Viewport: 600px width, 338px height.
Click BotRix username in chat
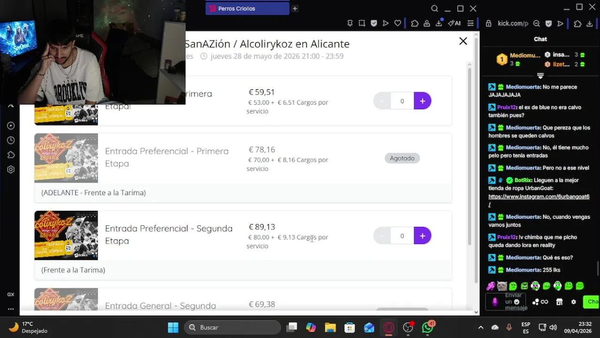click(523, 180)
